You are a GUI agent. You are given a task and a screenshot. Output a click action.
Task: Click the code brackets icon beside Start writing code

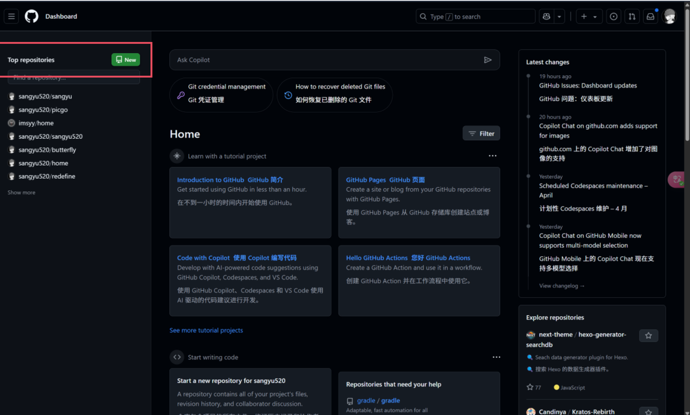point(177,357)
